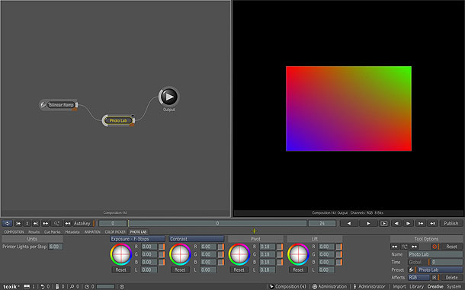Click the play backward button
The height and width of the screenshot is (290, 465).
coord(349,223)
